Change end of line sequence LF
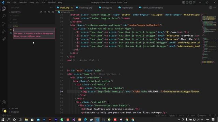Viewport: 218px width, 122px height. coord(188,116)
